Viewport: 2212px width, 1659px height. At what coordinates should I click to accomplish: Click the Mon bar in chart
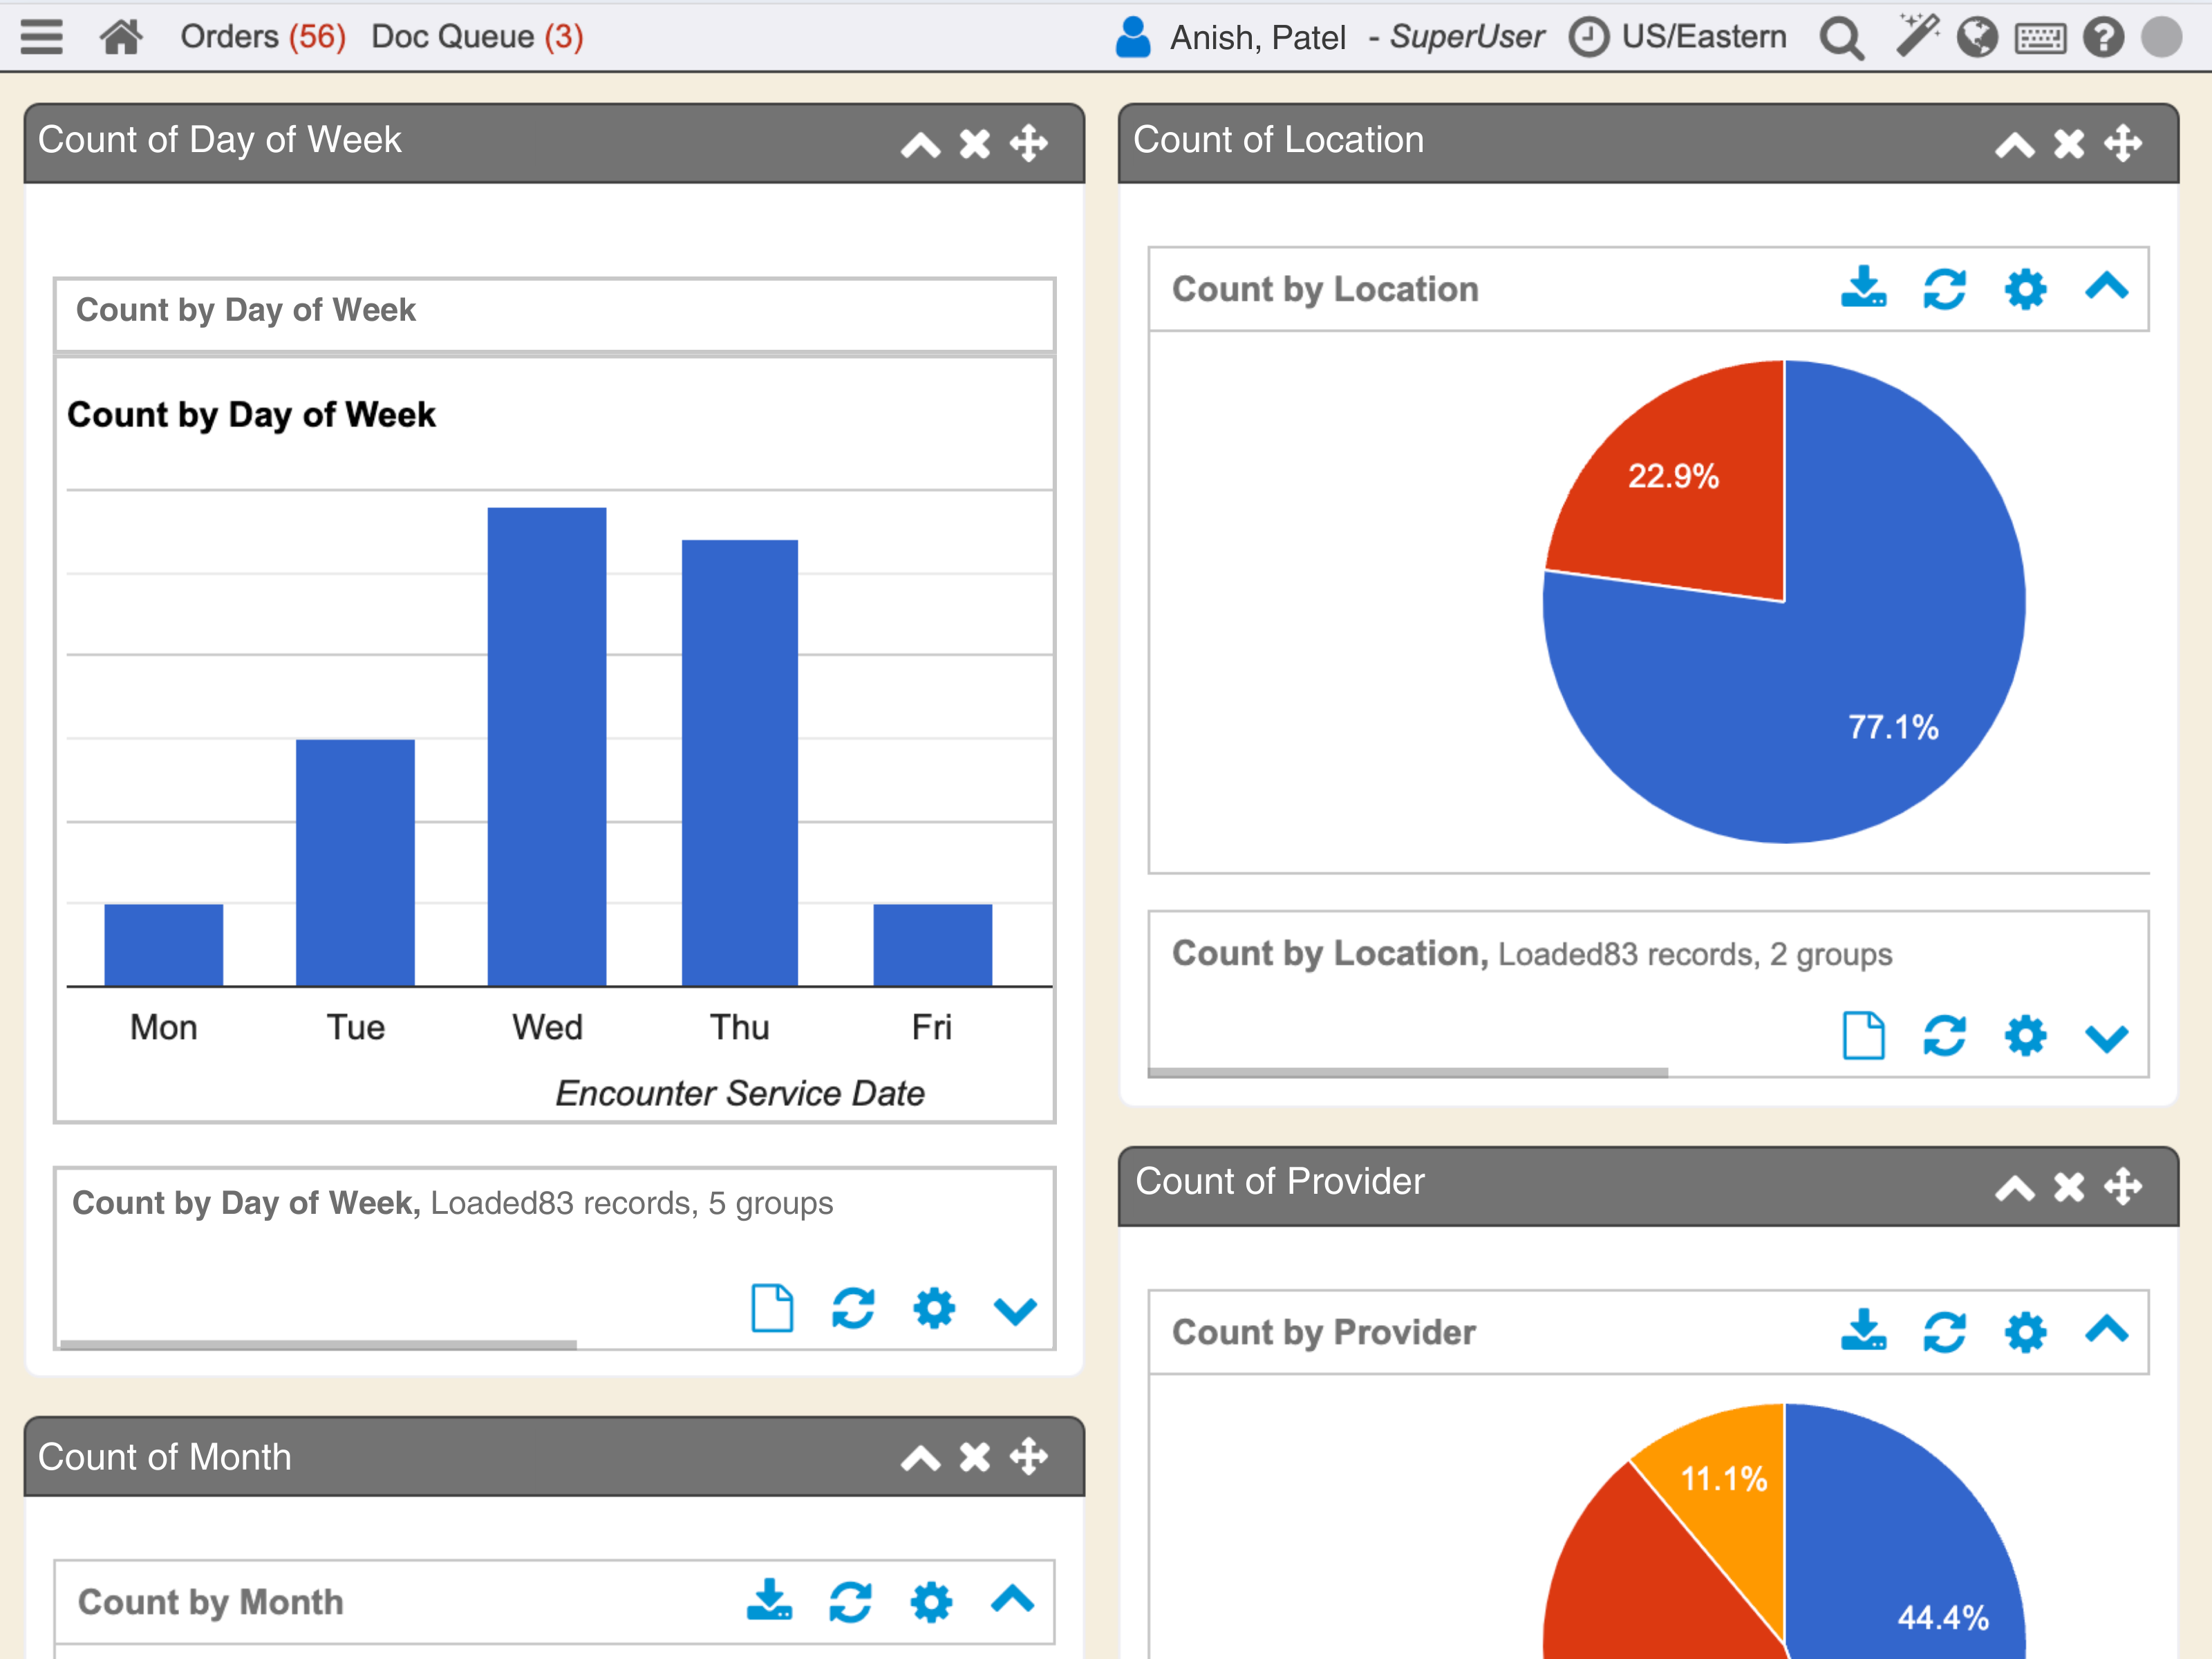click(164, 945)
